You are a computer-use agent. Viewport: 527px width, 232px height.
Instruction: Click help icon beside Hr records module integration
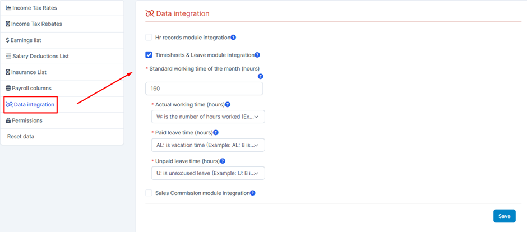click(234, 38)
